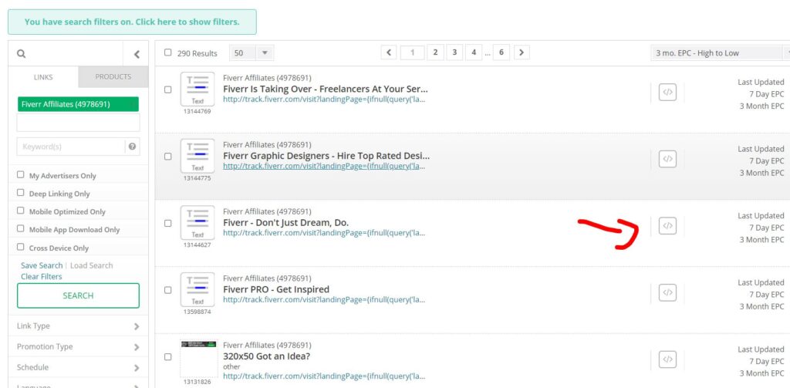
Task: Switch to the PRODUCTS tab
Action: click(x=113, y=77)
